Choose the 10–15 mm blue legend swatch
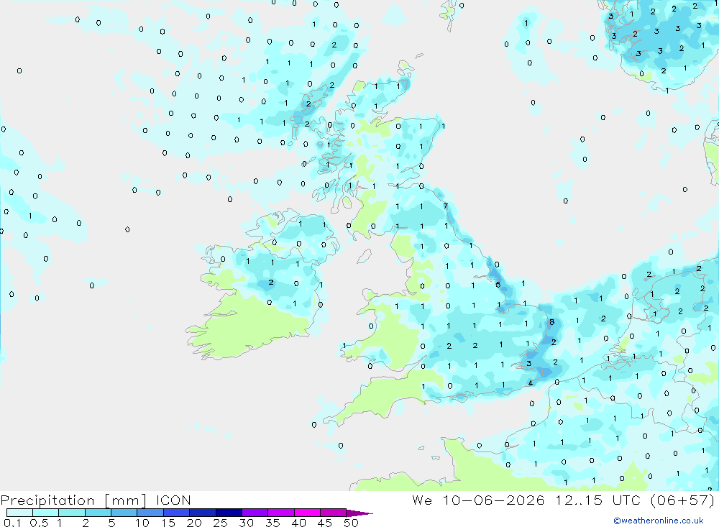 pos(150,513)
